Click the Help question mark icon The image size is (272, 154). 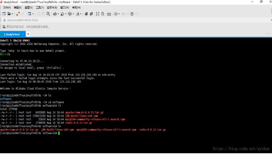(132, 14)
